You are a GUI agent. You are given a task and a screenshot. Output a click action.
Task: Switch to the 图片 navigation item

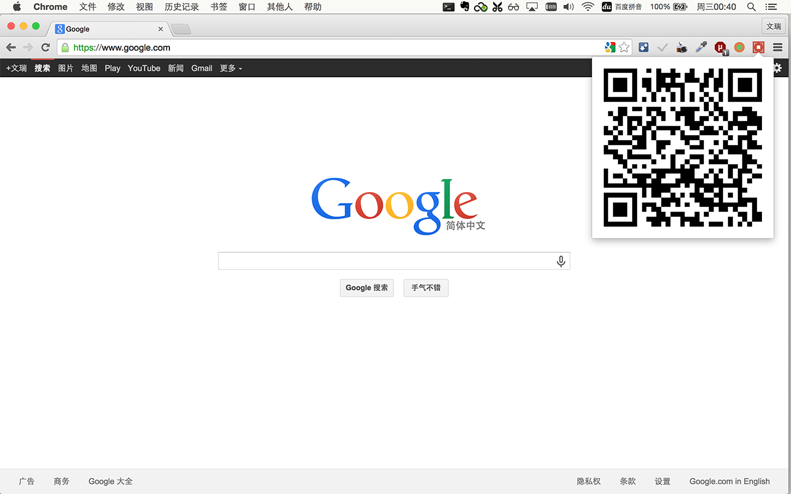click(66, 68)
